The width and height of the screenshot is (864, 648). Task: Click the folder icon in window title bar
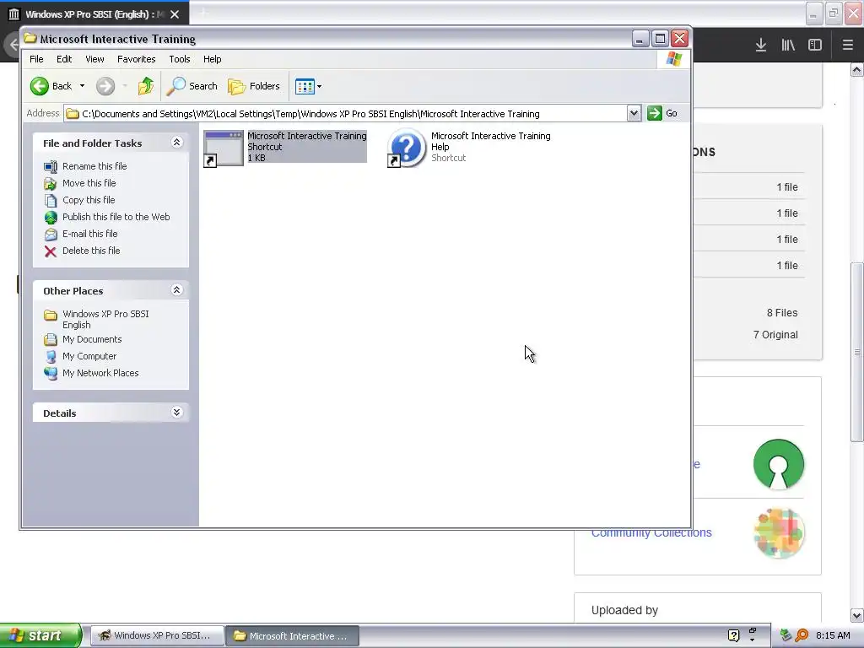click(x=30, y=38)
